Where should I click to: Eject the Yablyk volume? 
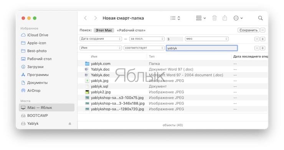(x=70, y=124)
